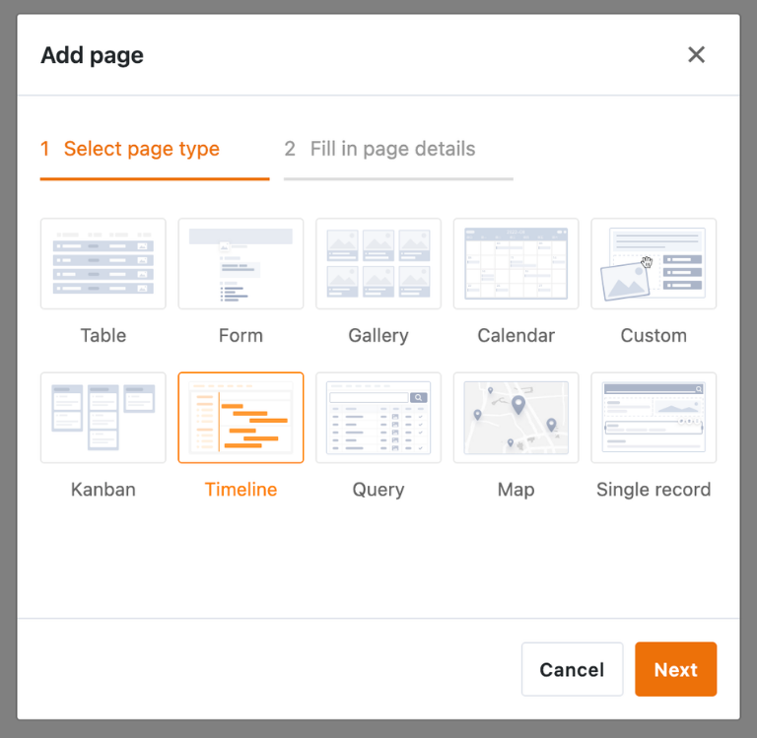Pick the Gallery page type thumbnail
The height and width of the screenshot is (738, 757).
point(378,263)
